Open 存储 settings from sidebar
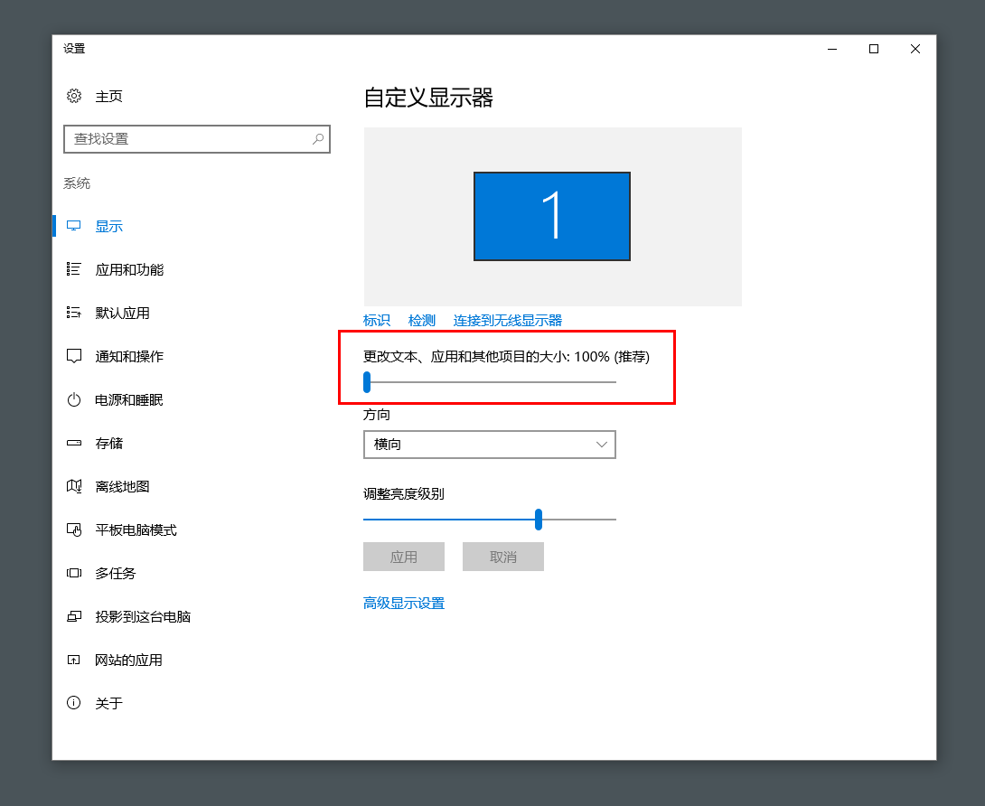The image size is (985, 806). (x=108, y=443)
